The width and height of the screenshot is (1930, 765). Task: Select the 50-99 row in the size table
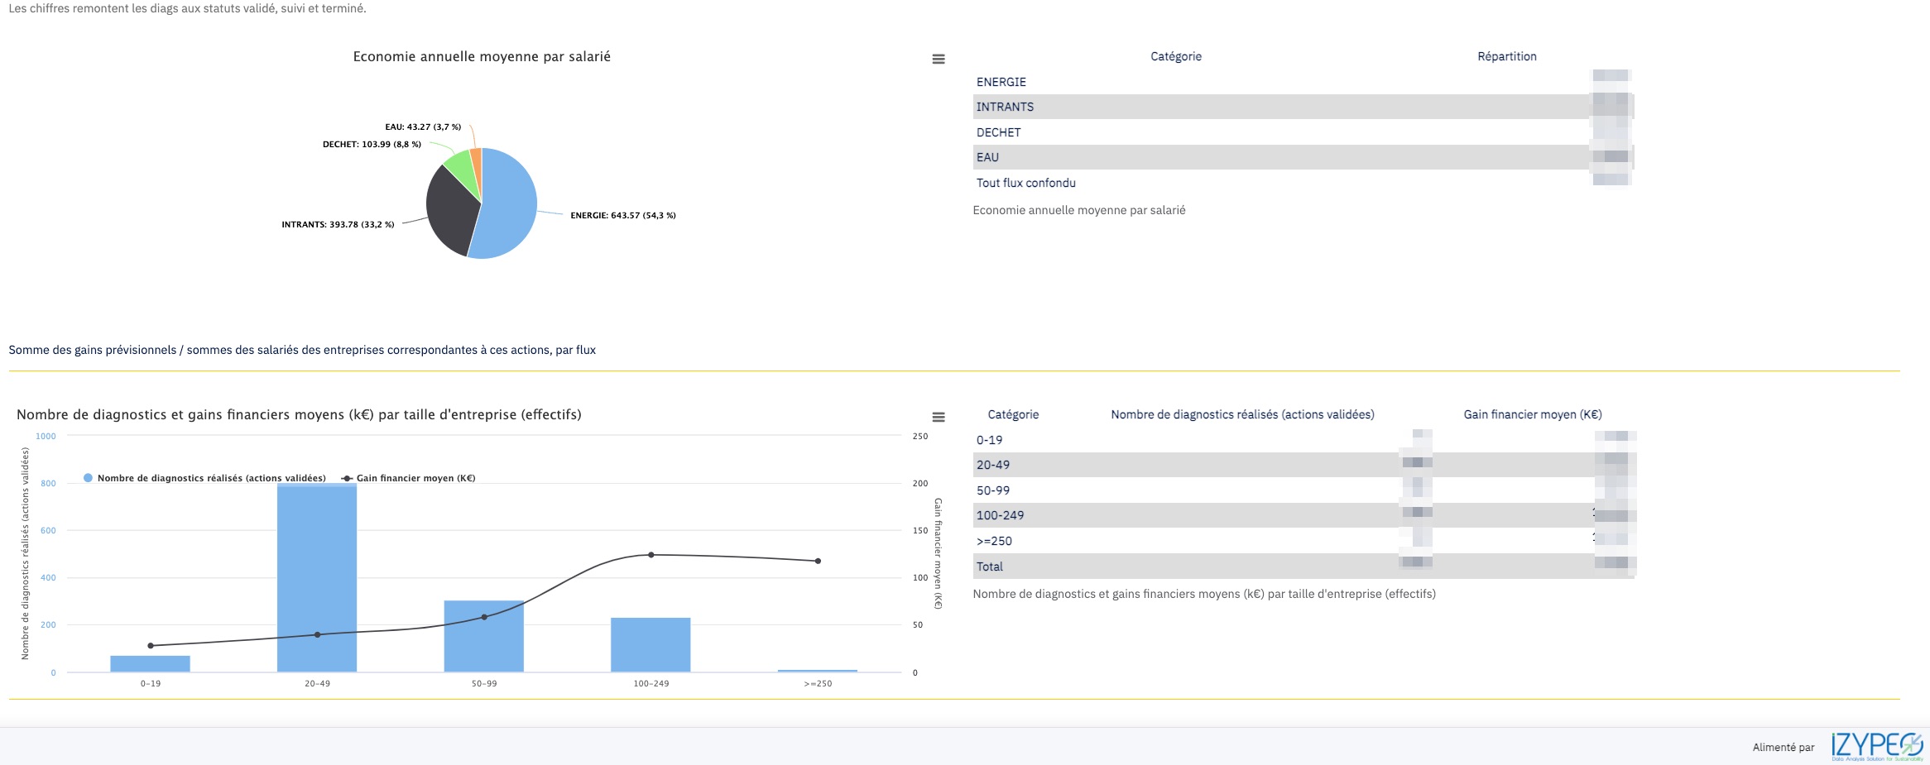point(1304,490)
